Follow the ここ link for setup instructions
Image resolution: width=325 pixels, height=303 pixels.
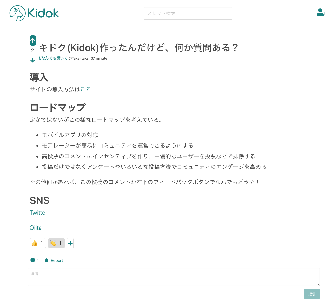(86, 89)
